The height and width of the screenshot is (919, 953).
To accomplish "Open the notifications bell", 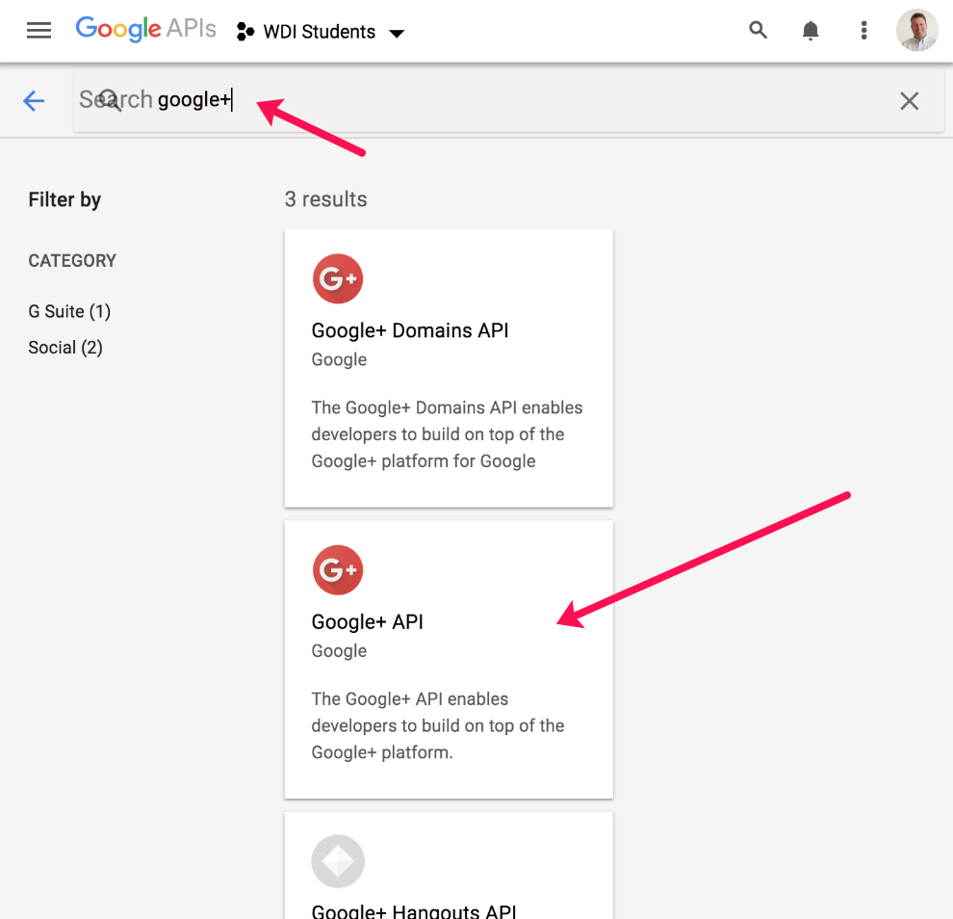I will click(x=811, y=31).
